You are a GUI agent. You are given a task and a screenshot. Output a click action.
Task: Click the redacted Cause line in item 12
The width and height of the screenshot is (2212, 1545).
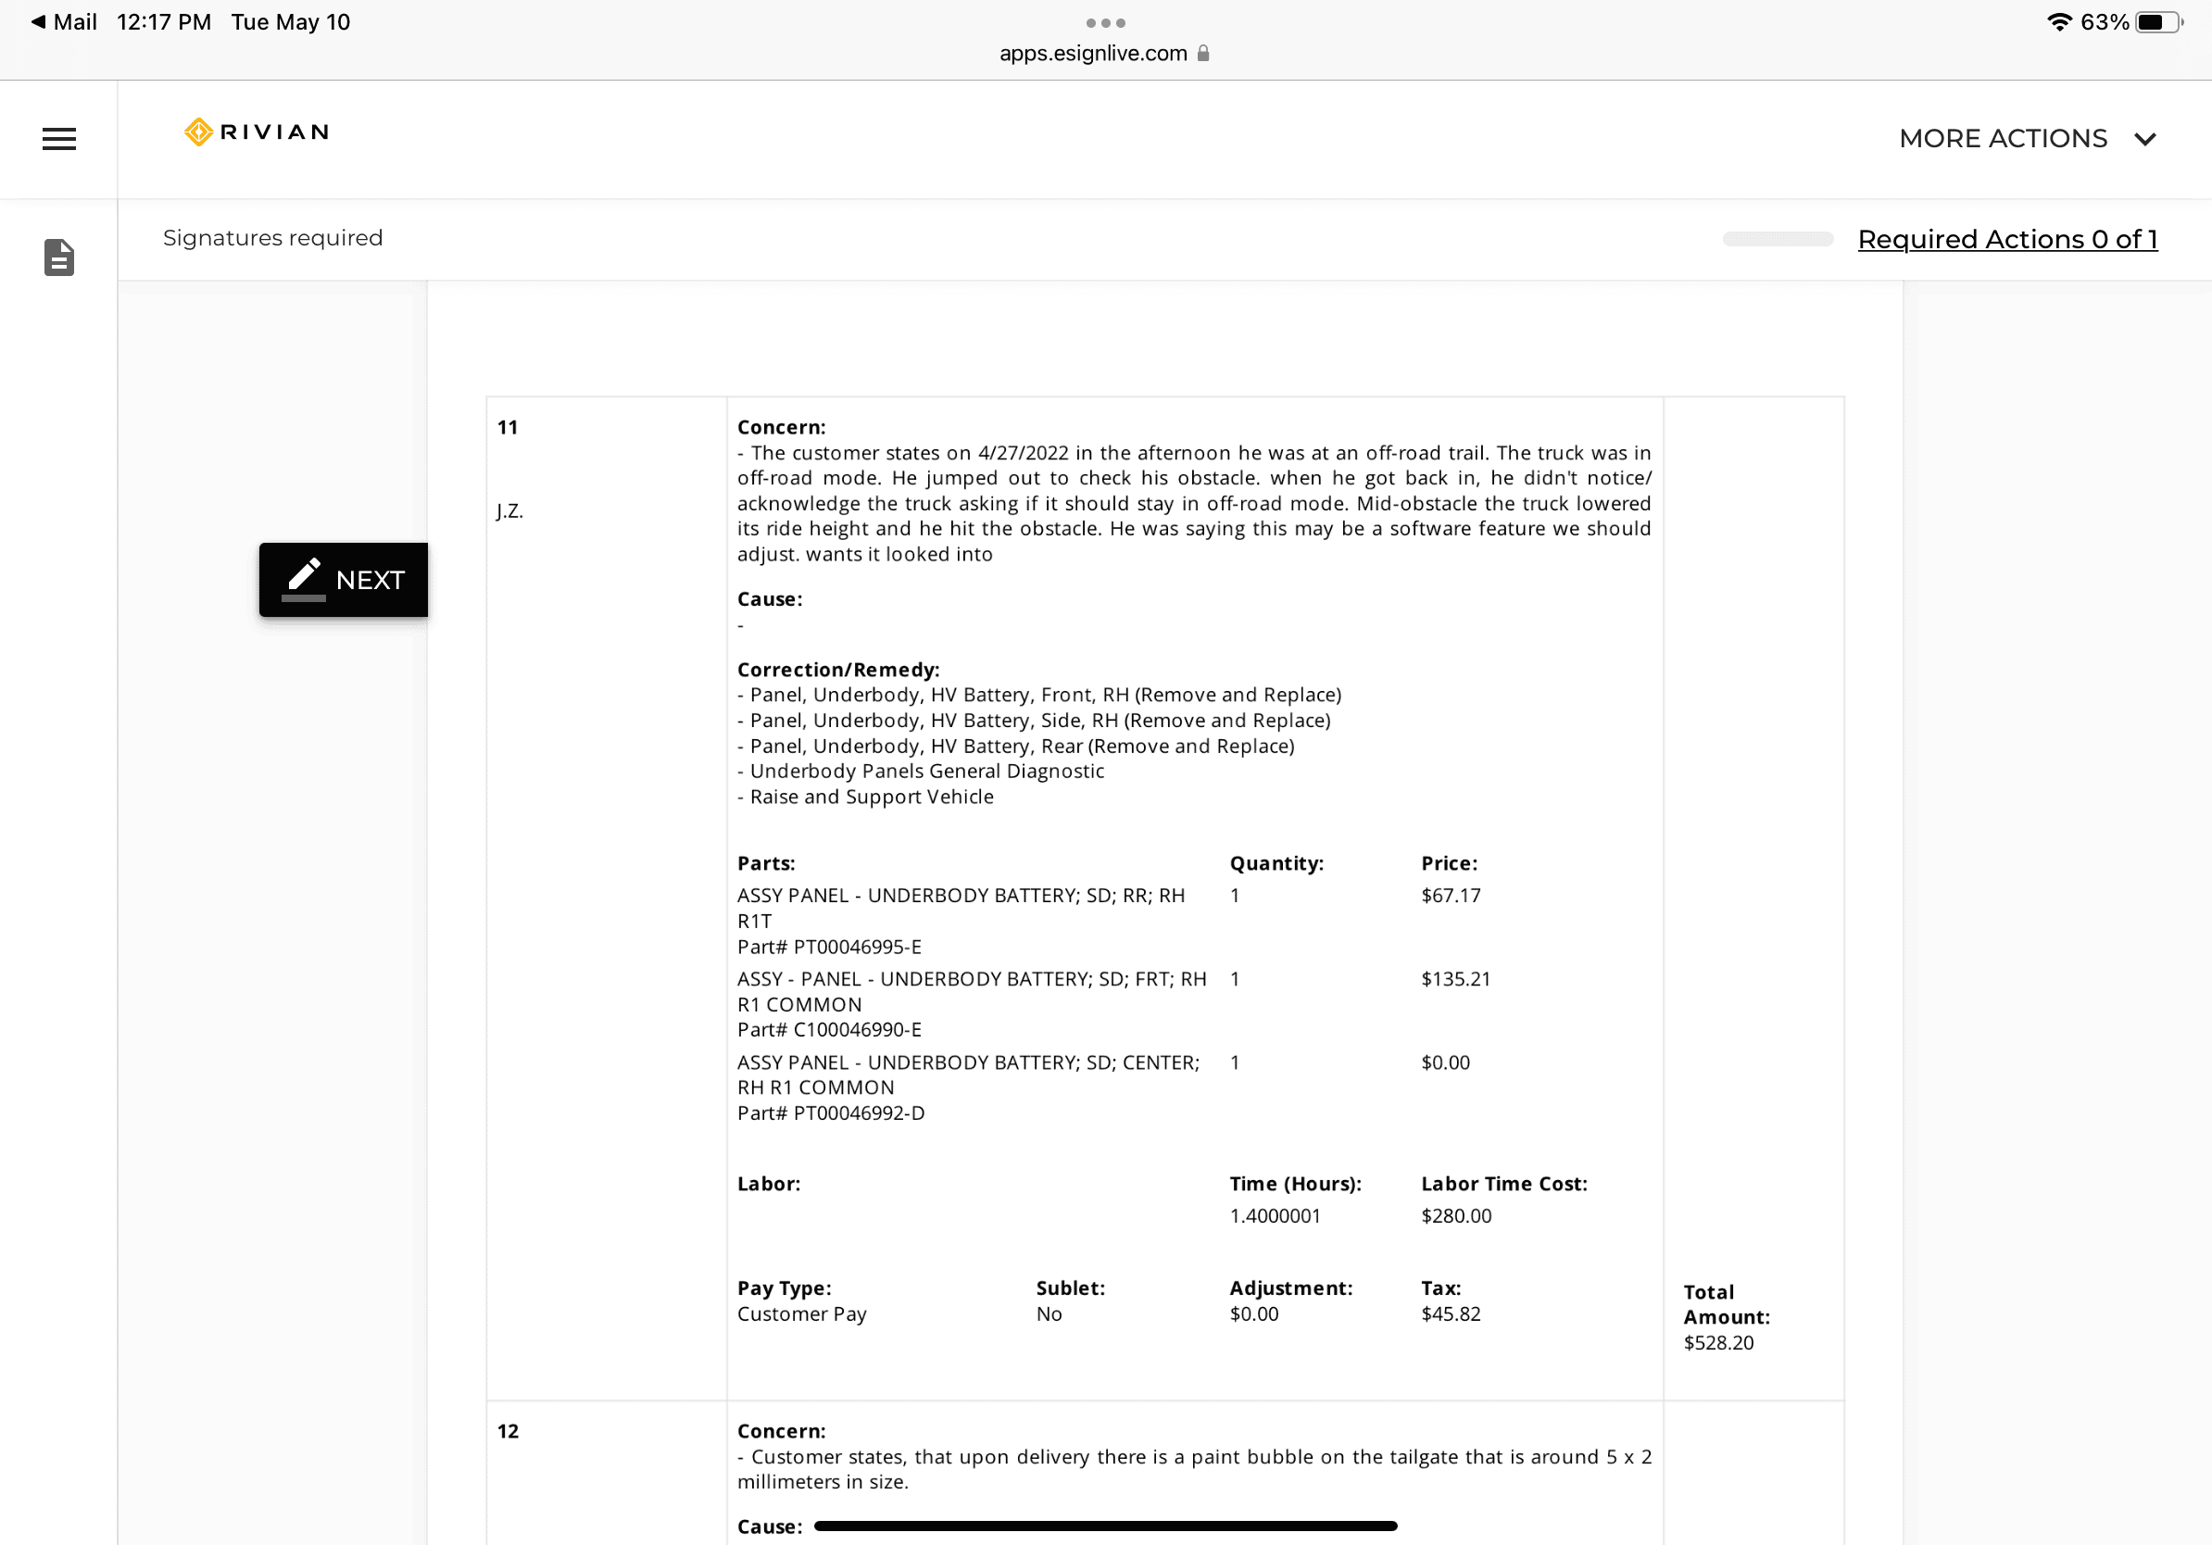point(1105,1526)
